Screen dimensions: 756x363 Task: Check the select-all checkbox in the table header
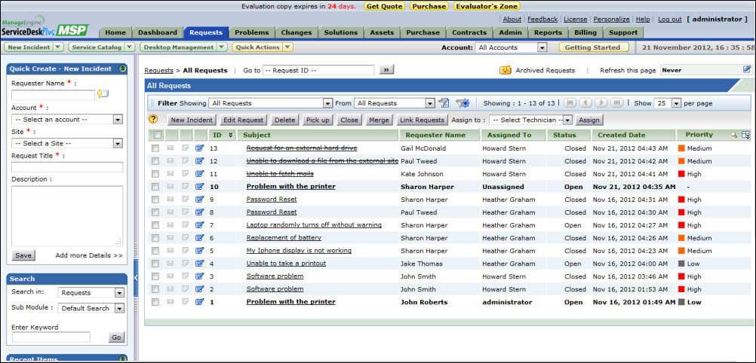(x=157, y=135)
